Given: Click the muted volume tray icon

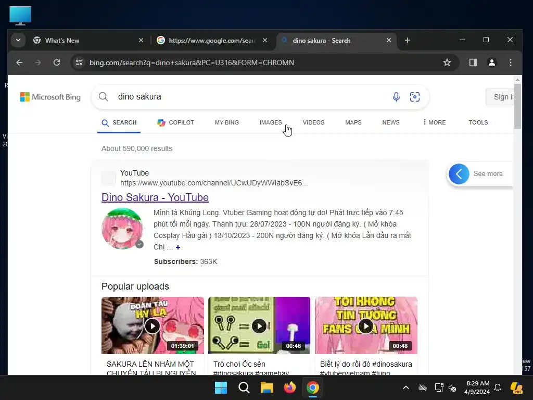Looking at the screenshot, I should tap(452, 387).
